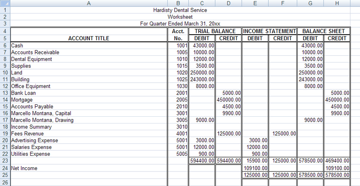
Task: Click the Hardisty Dental Service title cell
Action: tap(180, 10)
